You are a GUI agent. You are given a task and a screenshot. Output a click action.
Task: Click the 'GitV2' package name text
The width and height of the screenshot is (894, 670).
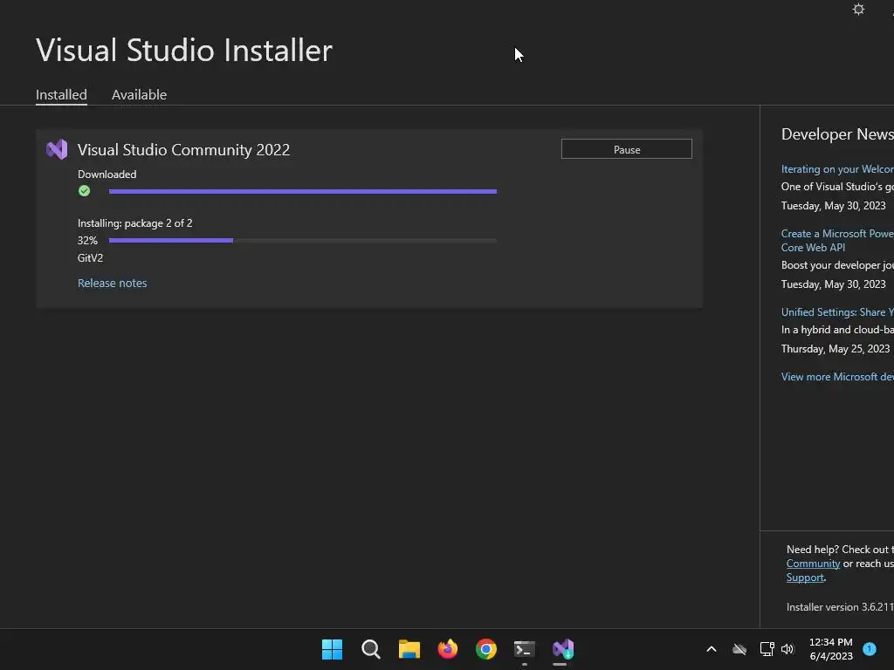click(90, 258)
